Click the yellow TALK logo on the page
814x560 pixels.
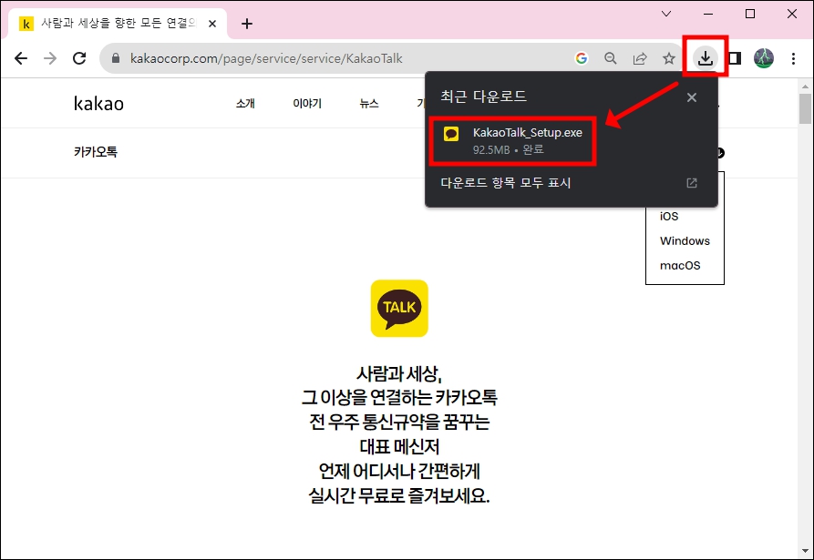pyautogui.click(x=398, y=308)
